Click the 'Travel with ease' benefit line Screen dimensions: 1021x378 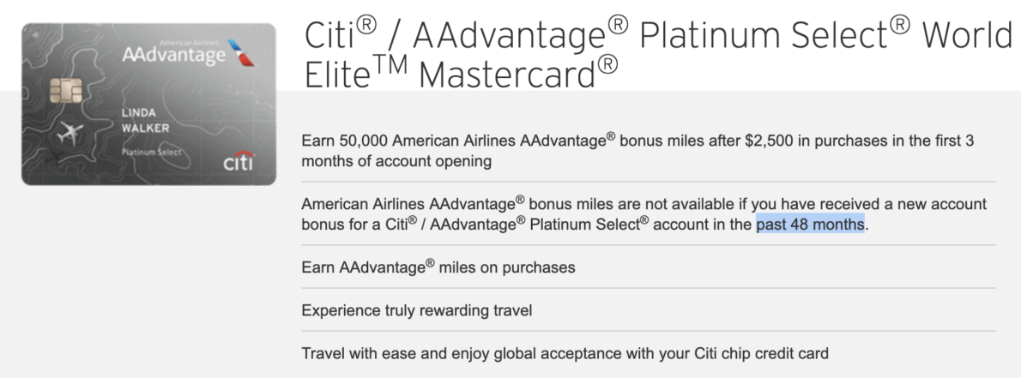click(x=565, y=354)
